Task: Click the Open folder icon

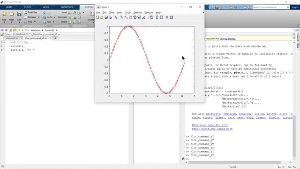Action: pyautogui.click(x=12, y=14)
